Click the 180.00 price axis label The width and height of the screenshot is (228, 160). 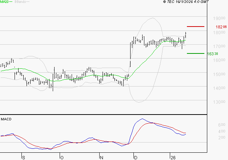click(x=219, y=32)
